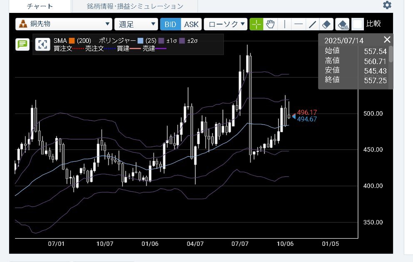
Task: Click the 買注文 legend label
Action: (x=63, y=48)
